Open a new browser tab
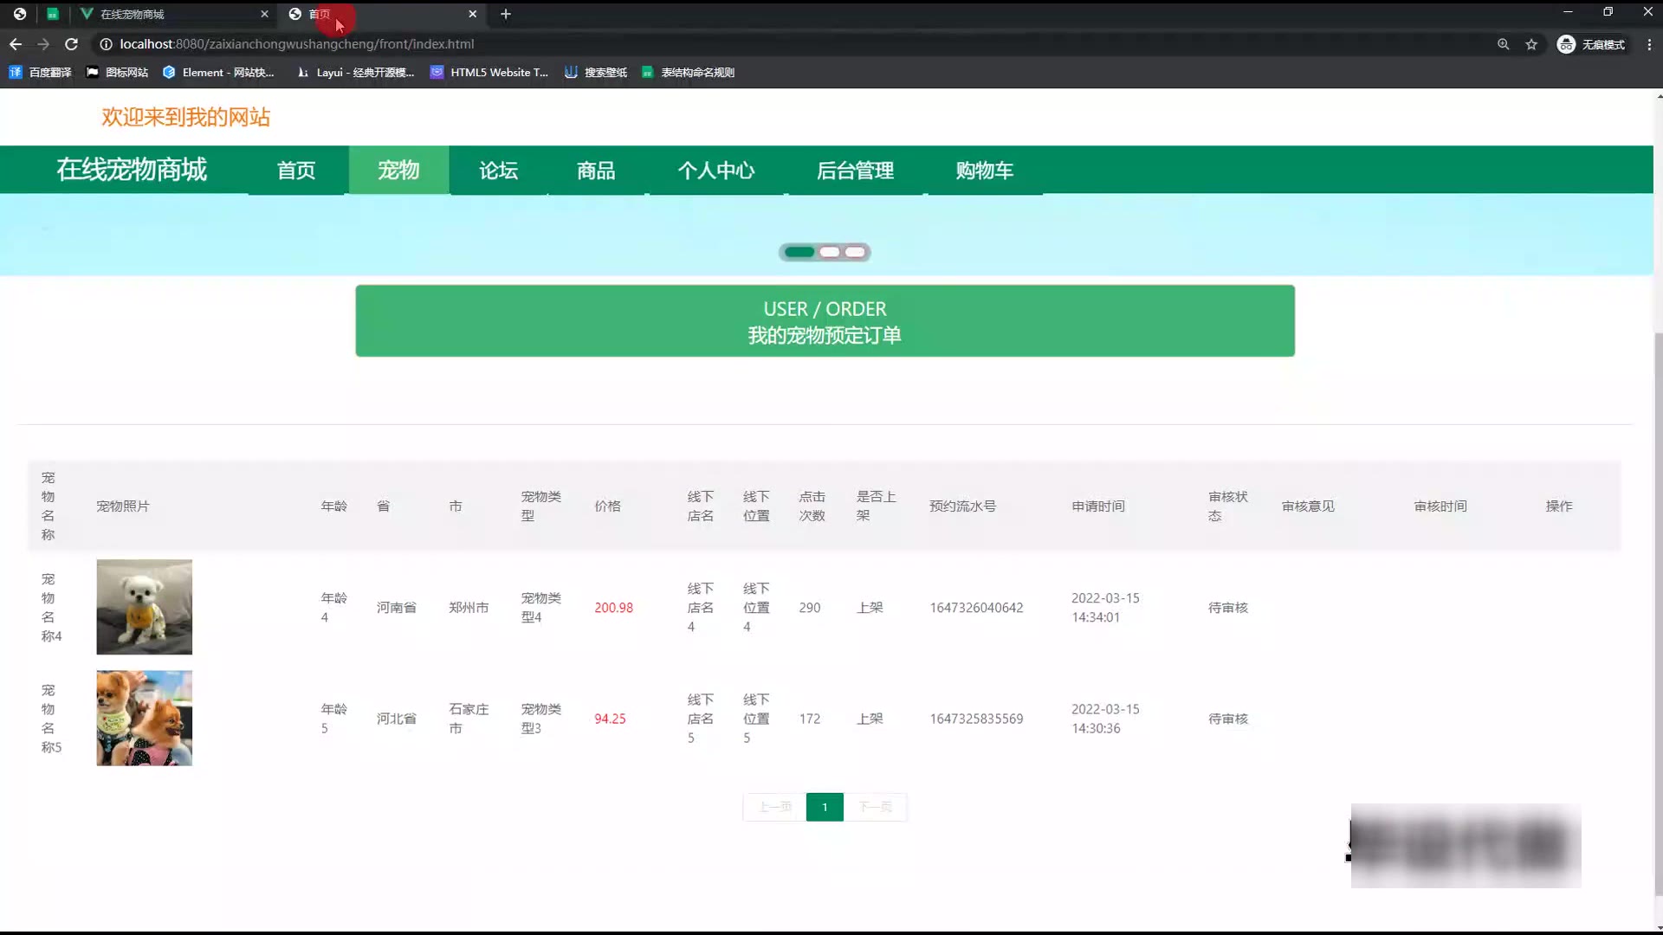Image resolution: width=1663 pixels, height=935 pixels. point(506,14)
